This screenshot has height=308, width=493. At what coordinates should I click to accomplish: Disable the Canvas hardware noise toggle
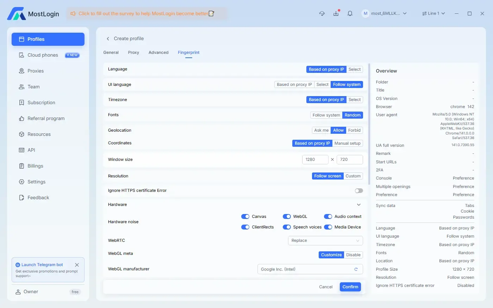(x=245, y=216)
